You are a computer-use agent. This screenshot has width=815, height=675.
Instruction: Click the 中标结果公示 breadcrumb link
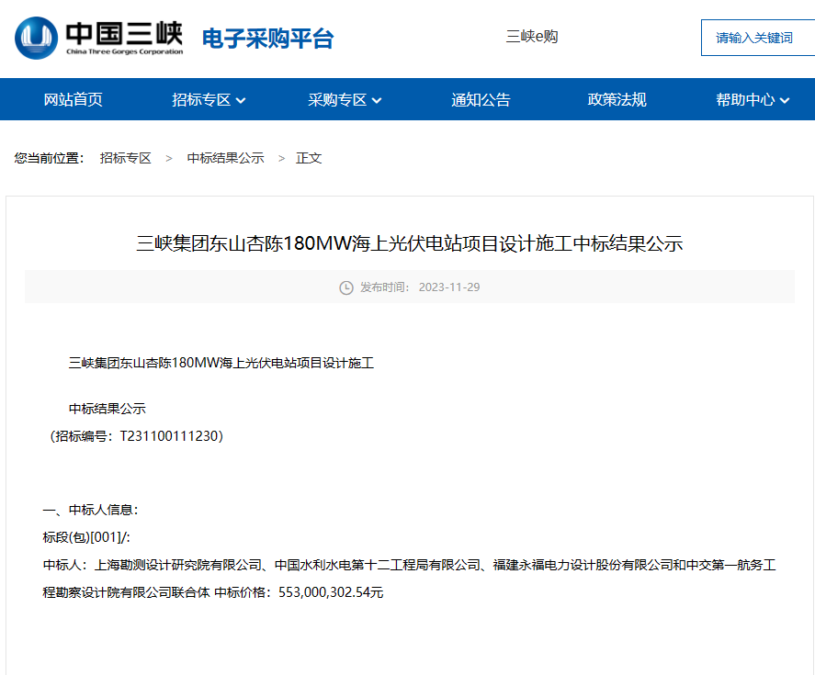click(226, 158)
